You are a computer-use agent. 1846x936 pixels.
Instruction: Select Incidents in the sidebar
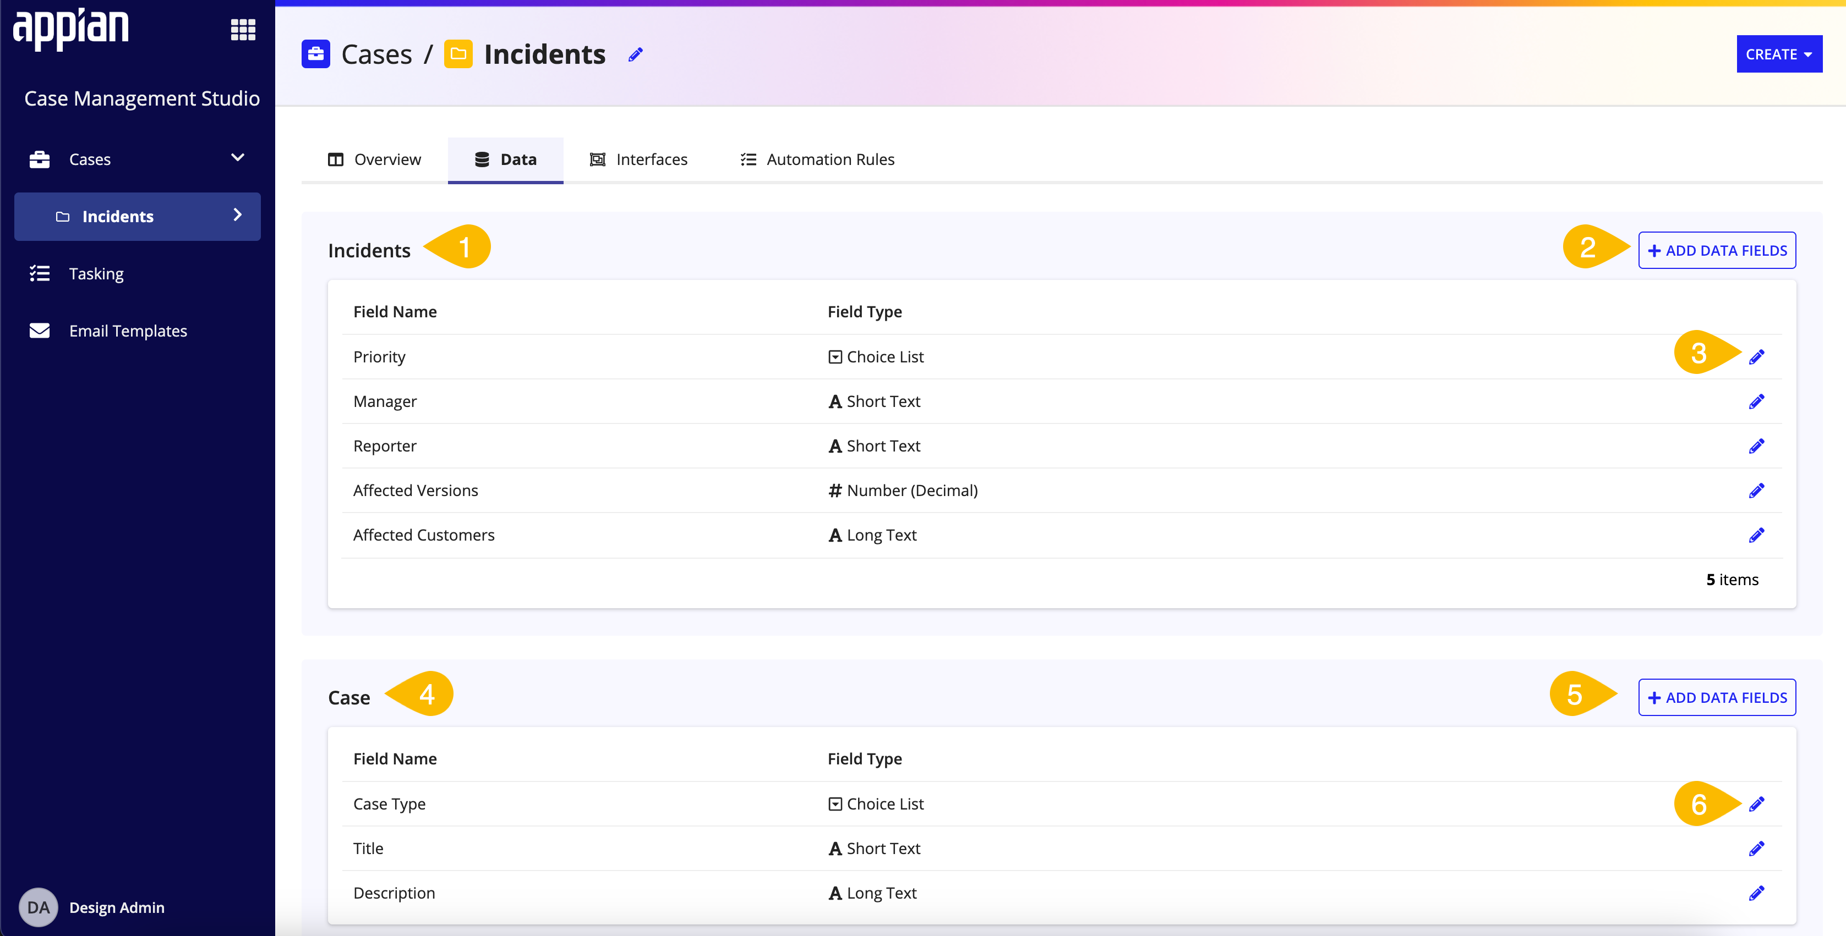pos(137,216)
